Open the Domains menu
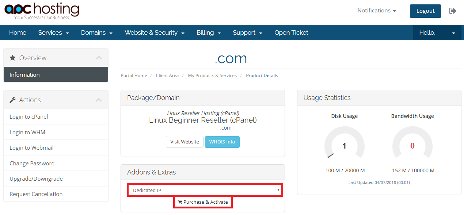The width and height of the screenshot is (464, 215). pyautogui.click(x=97, y=32)
